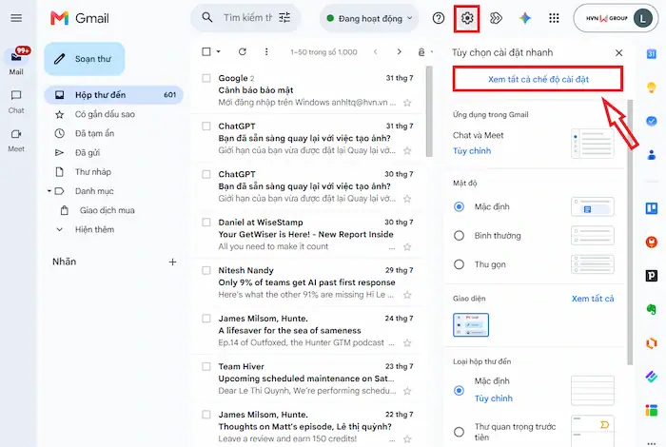This screenshot has height=447, width=666.
Task: Tick checkbox for Daniel at WiseStamp email
Action: click(206, 222)
